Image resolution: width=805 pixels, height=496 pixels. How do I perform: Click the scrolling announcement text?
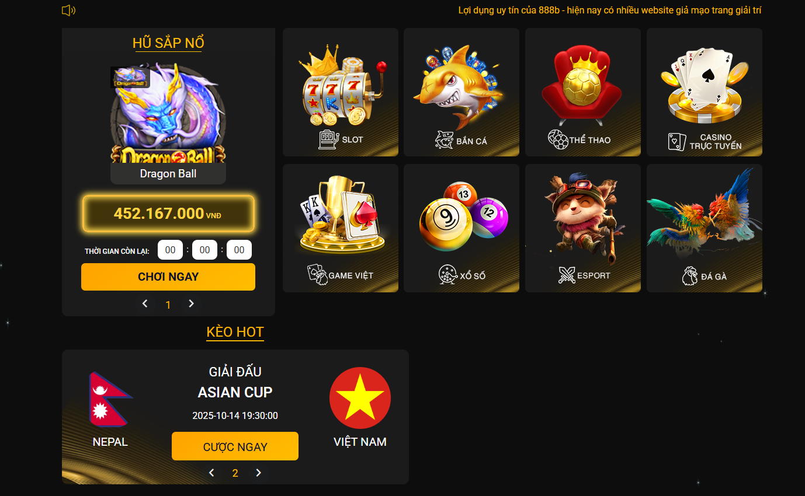[x=610, y=10]
